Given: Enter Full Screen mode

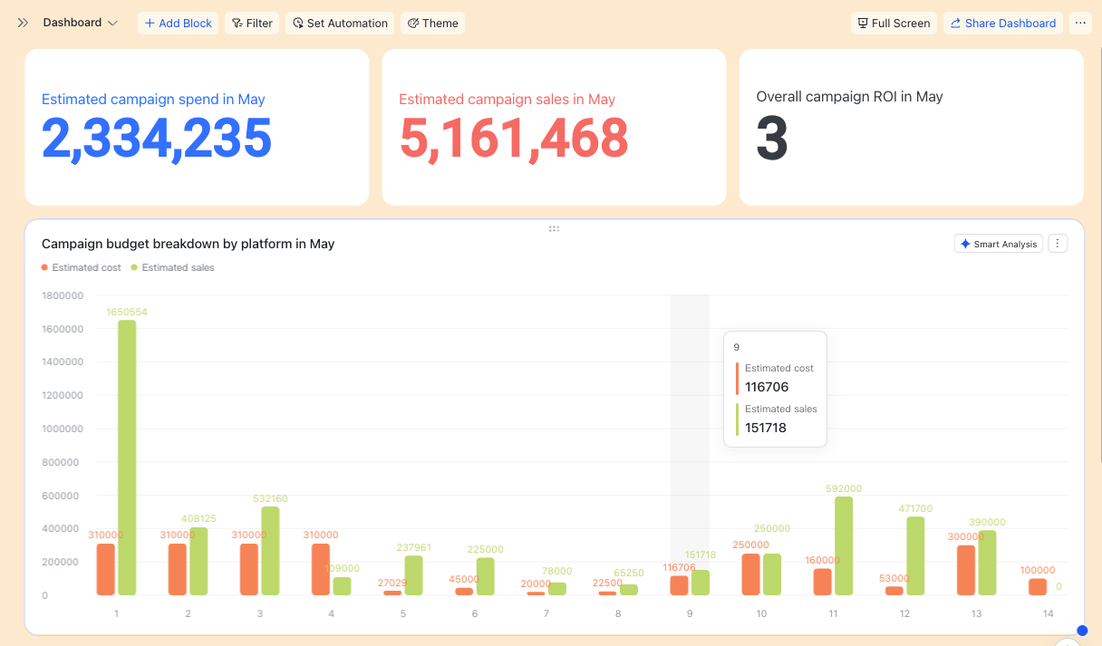Looking at the screenshot, I should click(894, 23).
